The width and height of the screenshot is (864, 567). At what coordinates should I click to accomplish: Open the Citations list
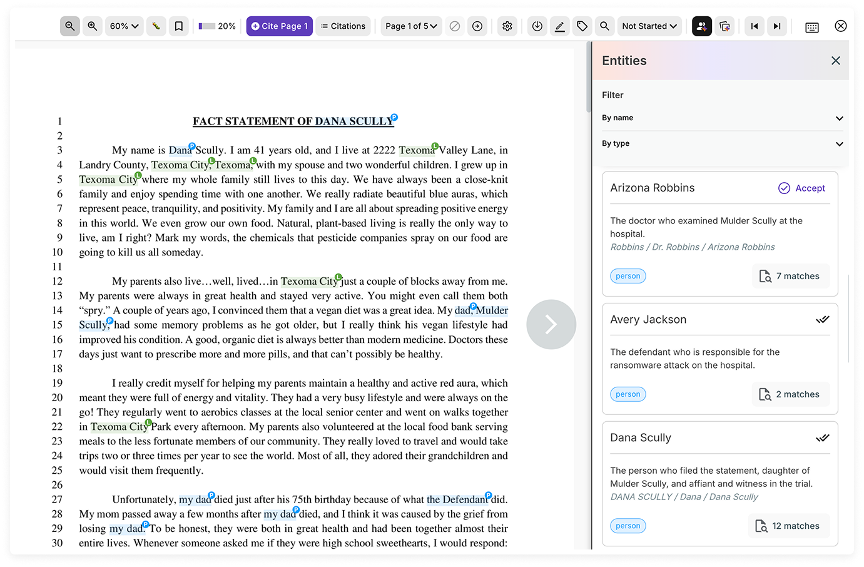(x=343, y=26)
